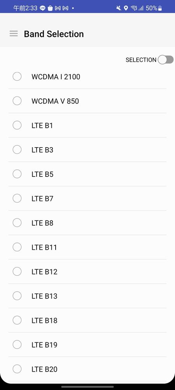175x390 pixels.
Task: Select the LTE B5 radio button
Action: tap(17, 174)
